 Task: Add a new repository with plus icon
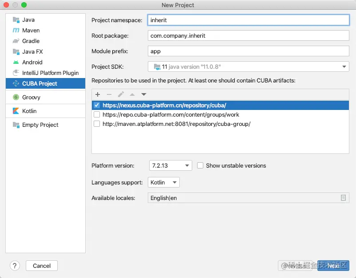click(x=98, y=94)
